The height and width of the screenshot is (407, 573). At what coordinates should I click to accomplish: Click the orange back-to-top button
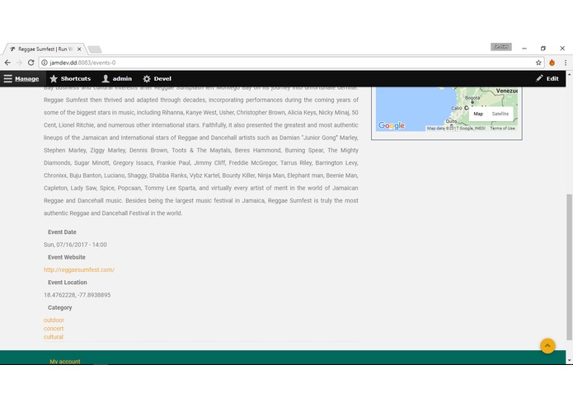coord(547,346)
